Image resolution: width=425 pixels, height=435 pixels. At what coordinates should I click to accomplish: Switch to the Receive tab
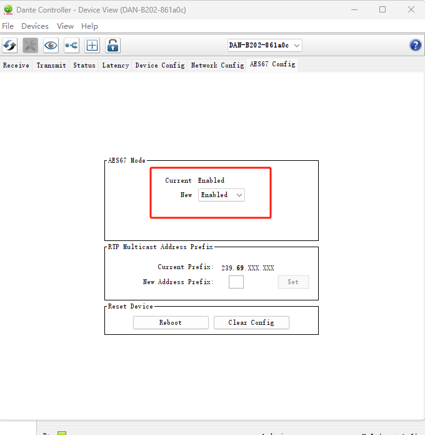[16, 66]
